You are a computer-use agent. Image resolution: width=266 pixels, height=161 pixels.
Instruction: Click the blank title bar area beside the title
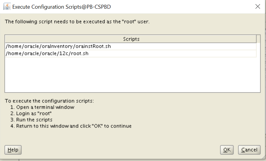(180, 7)
